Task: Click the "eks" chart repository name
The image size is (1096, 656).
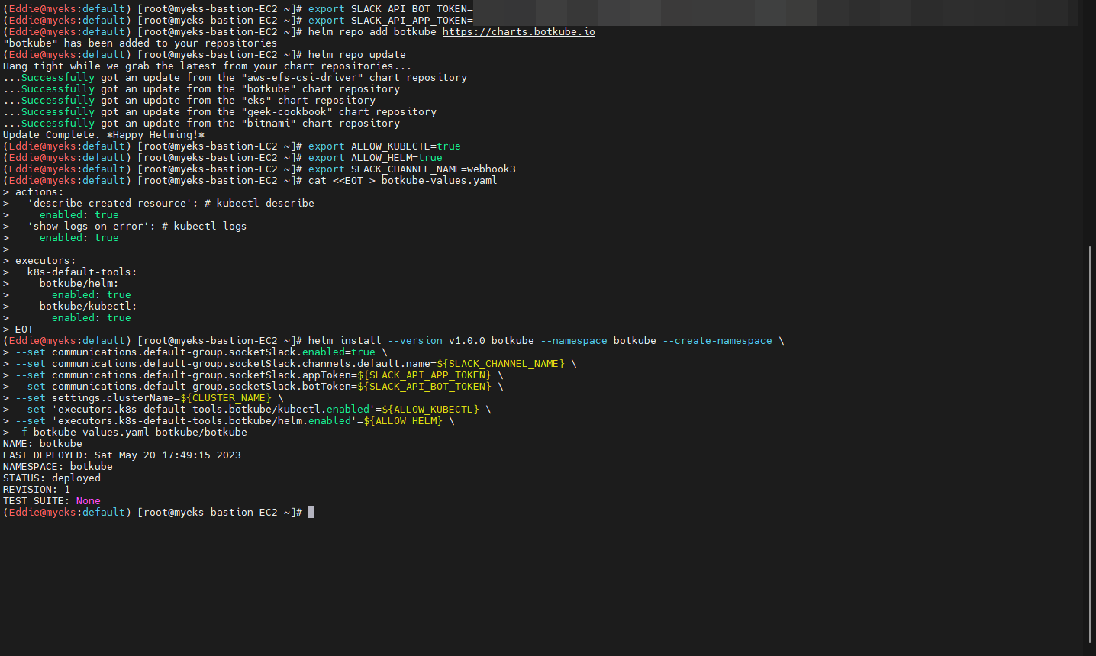Action: click(x=256, y=101)
